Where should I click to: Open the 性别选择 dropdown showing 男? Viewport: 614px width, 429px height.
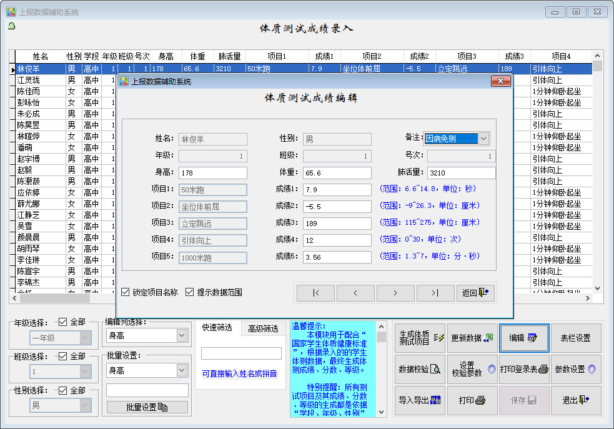pyautogui.click(x=86, y=405)
